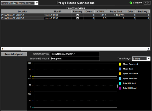The height and width of the screenshot is (111, 152).
Task: Sort by the HostIP column header
Action: [58, 12]
